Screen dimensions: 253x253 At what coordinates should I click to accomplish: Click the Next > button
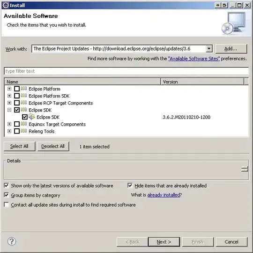[164, 242]
